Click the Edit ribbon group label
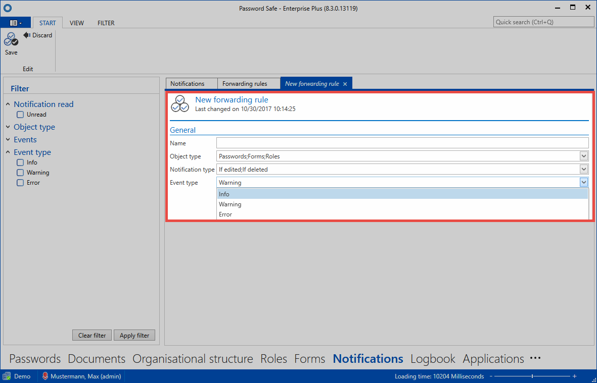 pyautogui.click(x=28, y=69)
